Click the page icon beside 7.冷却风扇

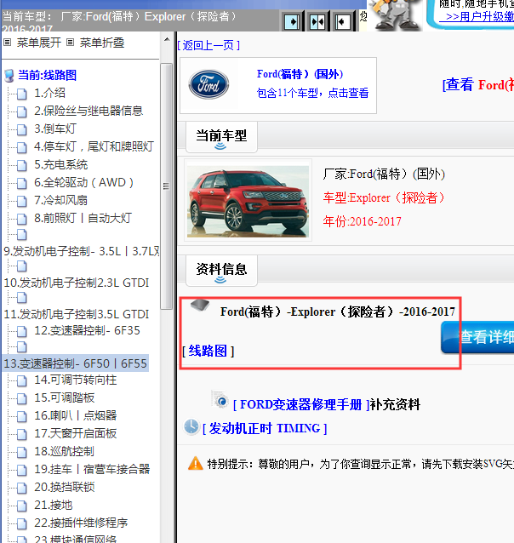tap(21, 201)
